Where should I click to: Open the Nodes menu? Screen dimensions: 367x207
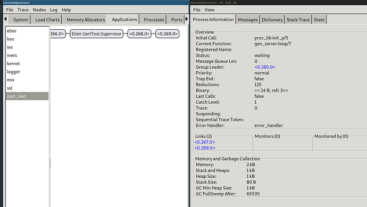(x=39, y=10)
